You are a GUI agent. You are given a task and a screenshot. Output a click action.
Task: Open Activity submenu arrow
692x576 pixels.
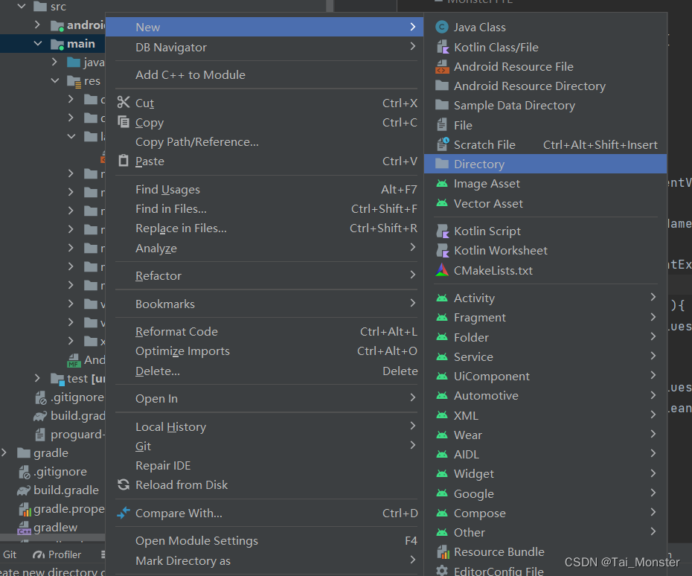click(653, 298)
